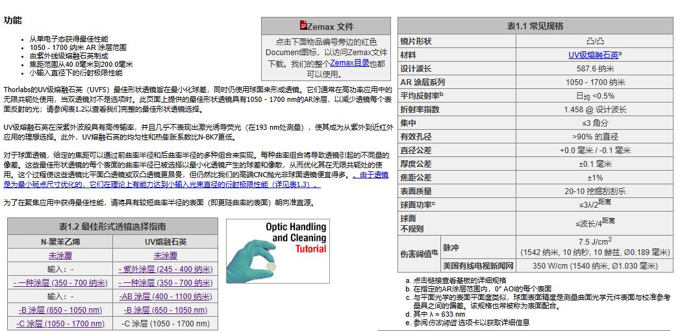The height and width of the screenshot is (331, 680).
Task: Click the 脉冲 sub-row label
Action: click(451, 248)
